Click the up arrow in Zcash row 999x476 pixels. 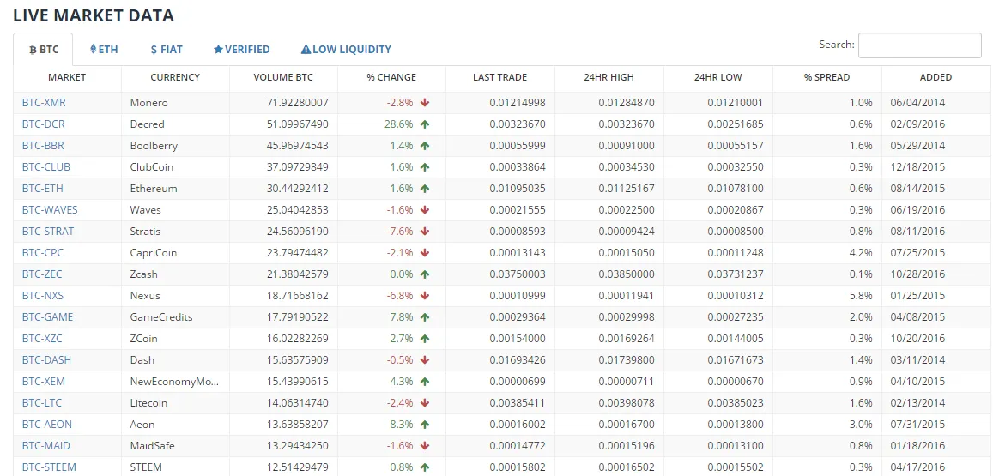tap(425, 274)
